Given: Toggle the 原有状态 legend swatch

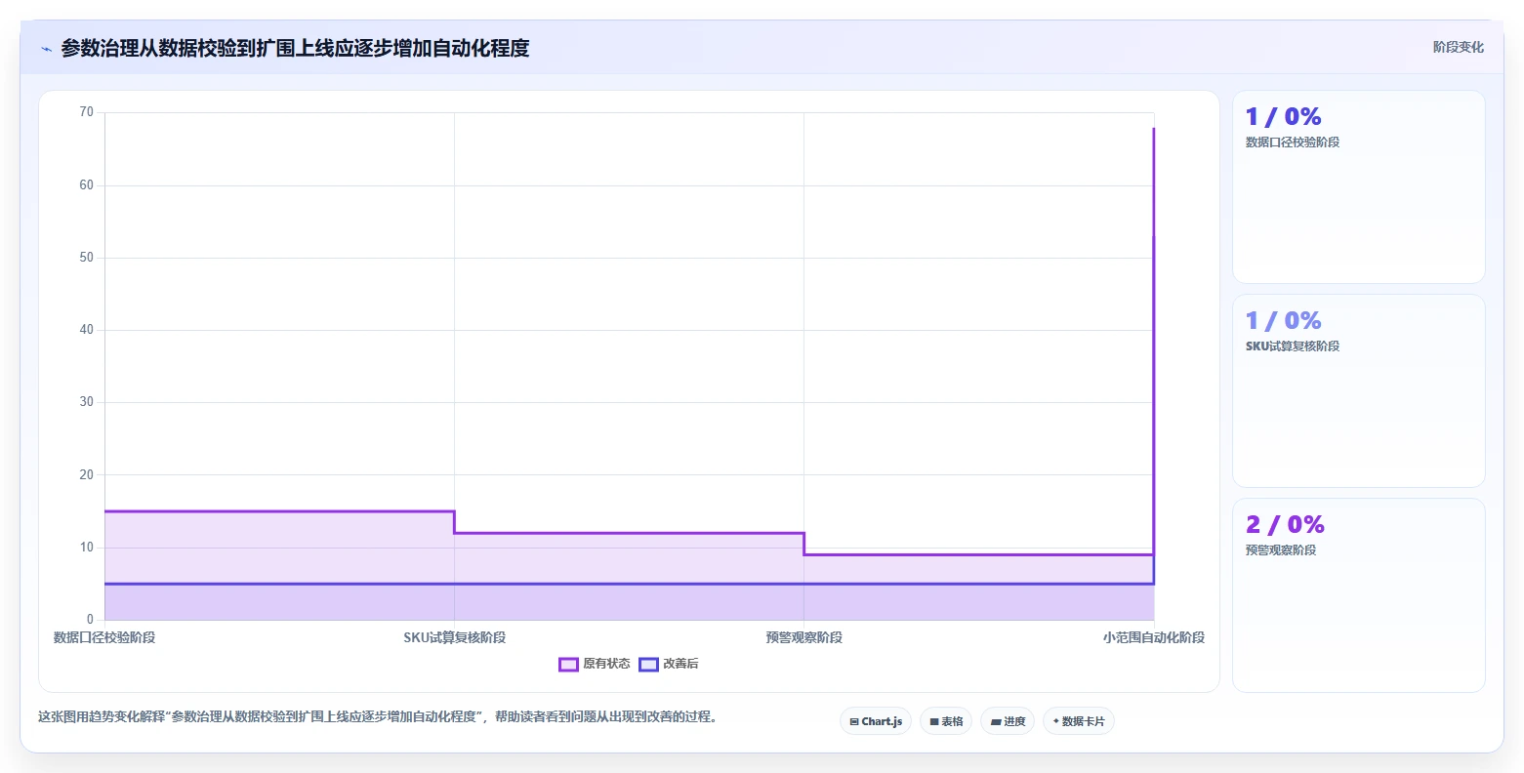Looking at the screenshot, I should pos(568,665).
